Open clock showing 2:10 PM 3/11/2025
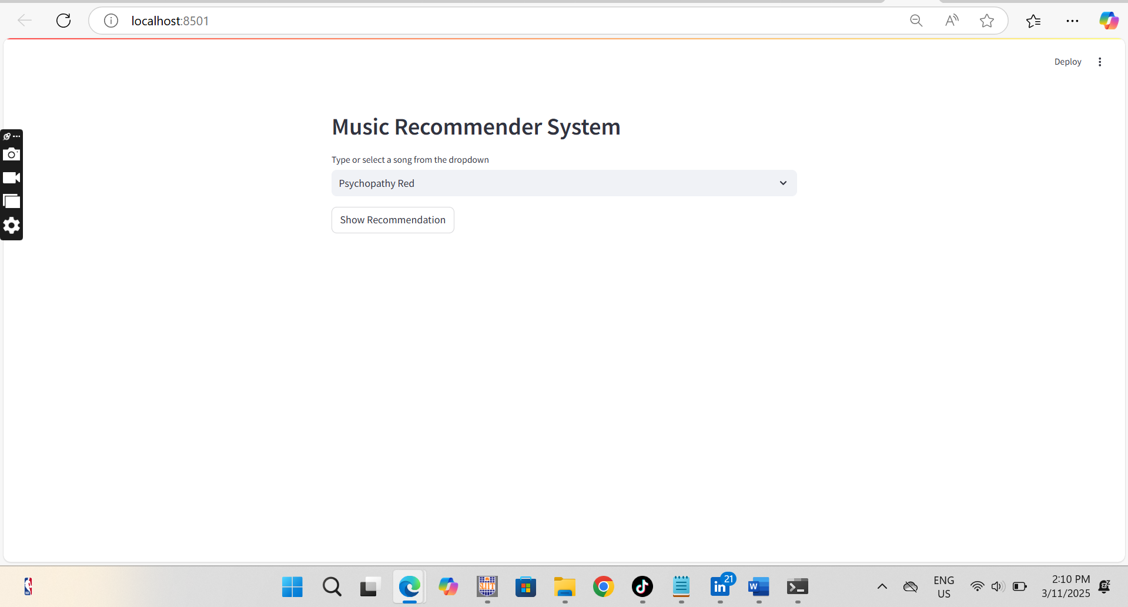 click(1065, 586)
